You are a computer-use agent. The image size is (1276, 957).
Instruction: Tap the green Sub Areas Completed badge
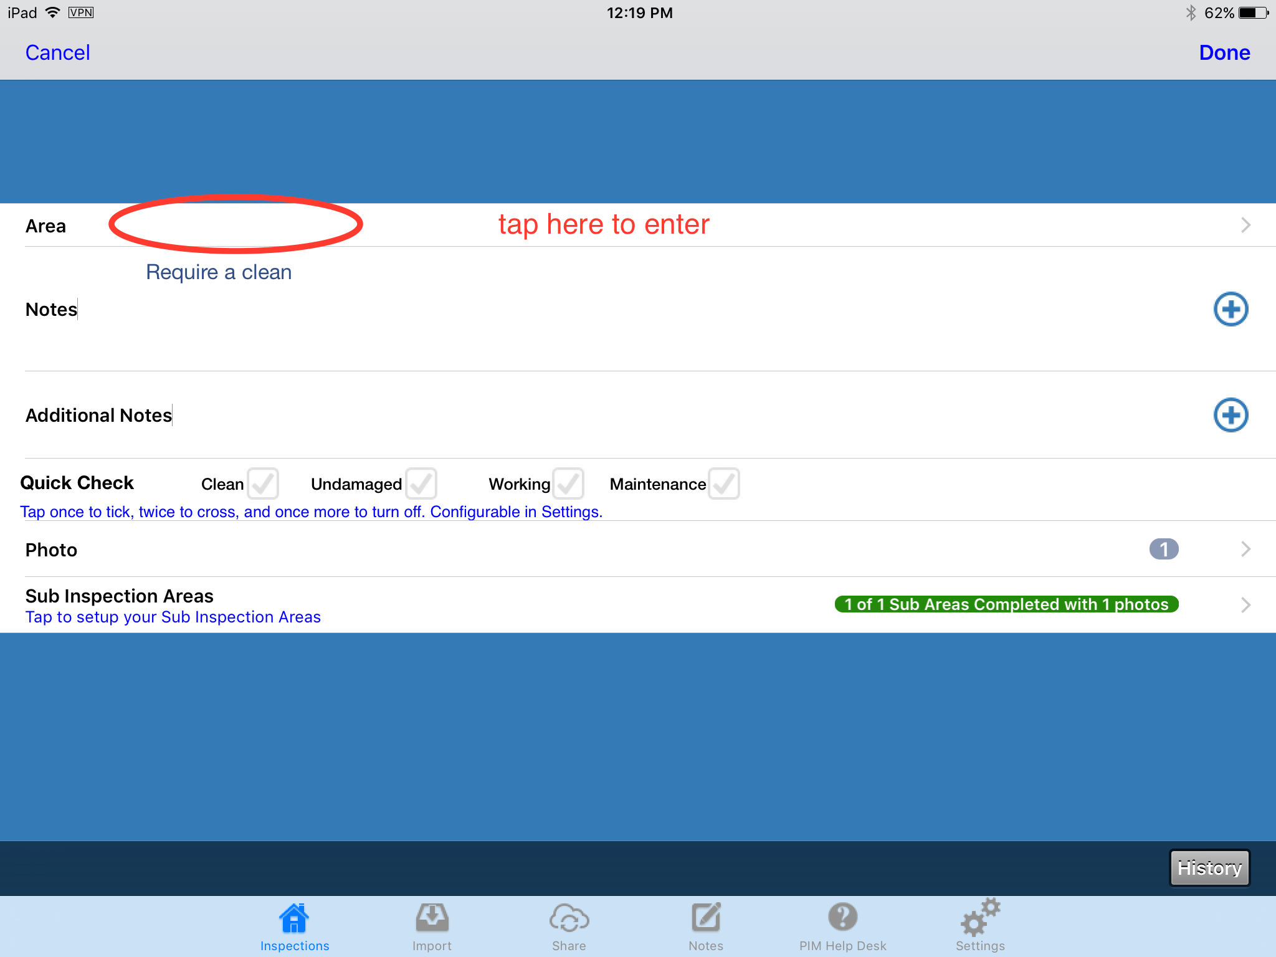pos(1006,604)
